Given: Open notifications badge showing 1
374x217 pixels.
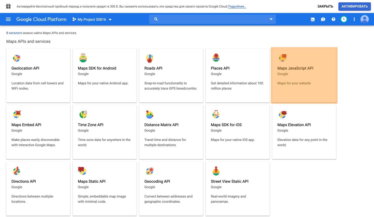Looking at the screenshot, I should coord(344,19).
